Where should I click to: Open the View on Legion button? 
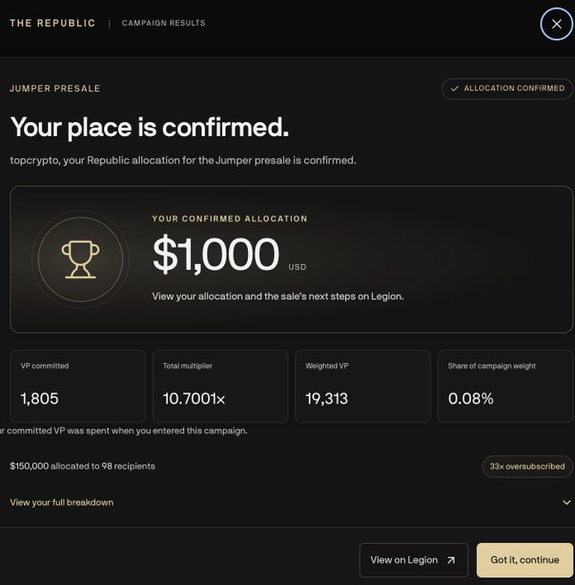pos(413,560)
